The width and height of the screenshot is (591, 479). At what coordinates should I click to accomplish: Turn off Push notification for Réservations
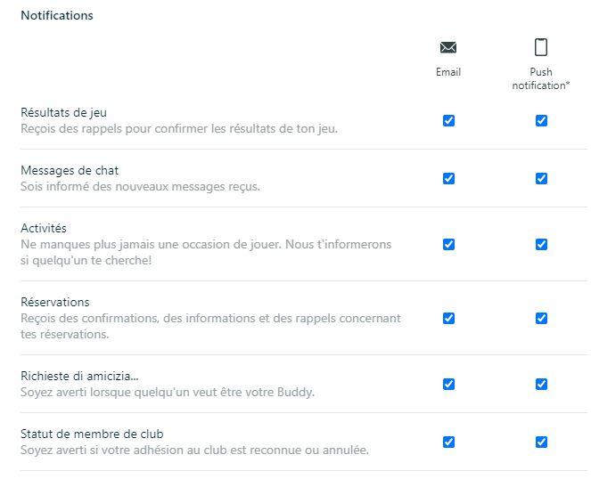(541, 318)
